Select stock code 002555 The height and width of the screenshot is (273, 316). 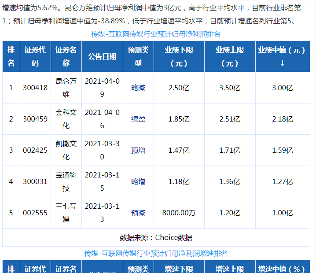click(35, 213)
